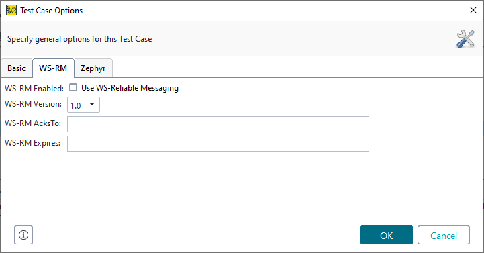Click the Cancel button
The width and height of the screenshot is (484, 253).
[x=444, y=235]
